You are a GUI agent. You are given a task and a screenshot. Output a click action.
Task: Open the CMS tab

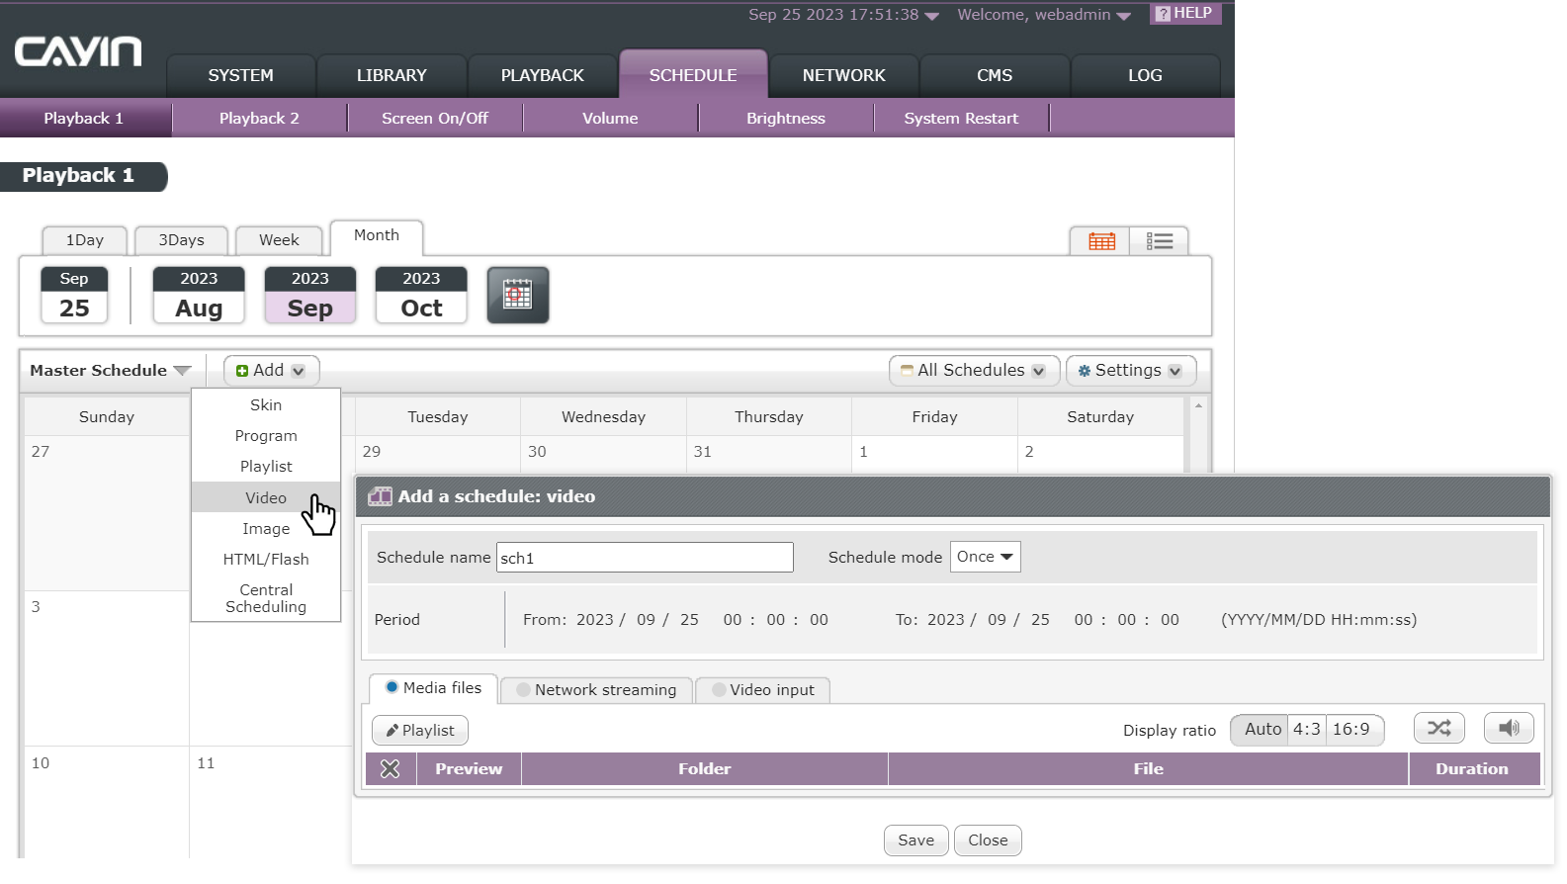tap(995, 75)
